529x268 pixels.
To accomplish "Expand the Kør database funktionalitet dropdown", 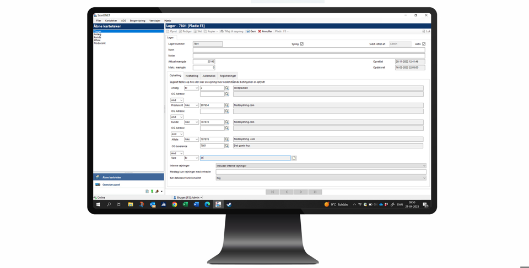I will tap(321, 178).
